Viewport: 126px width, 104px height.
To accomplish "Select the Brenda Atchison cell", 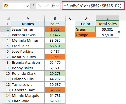I will [28, 62].
